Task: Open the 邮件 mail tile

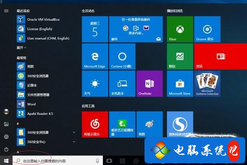Action: pyautogui.click(x=136, y=29)
